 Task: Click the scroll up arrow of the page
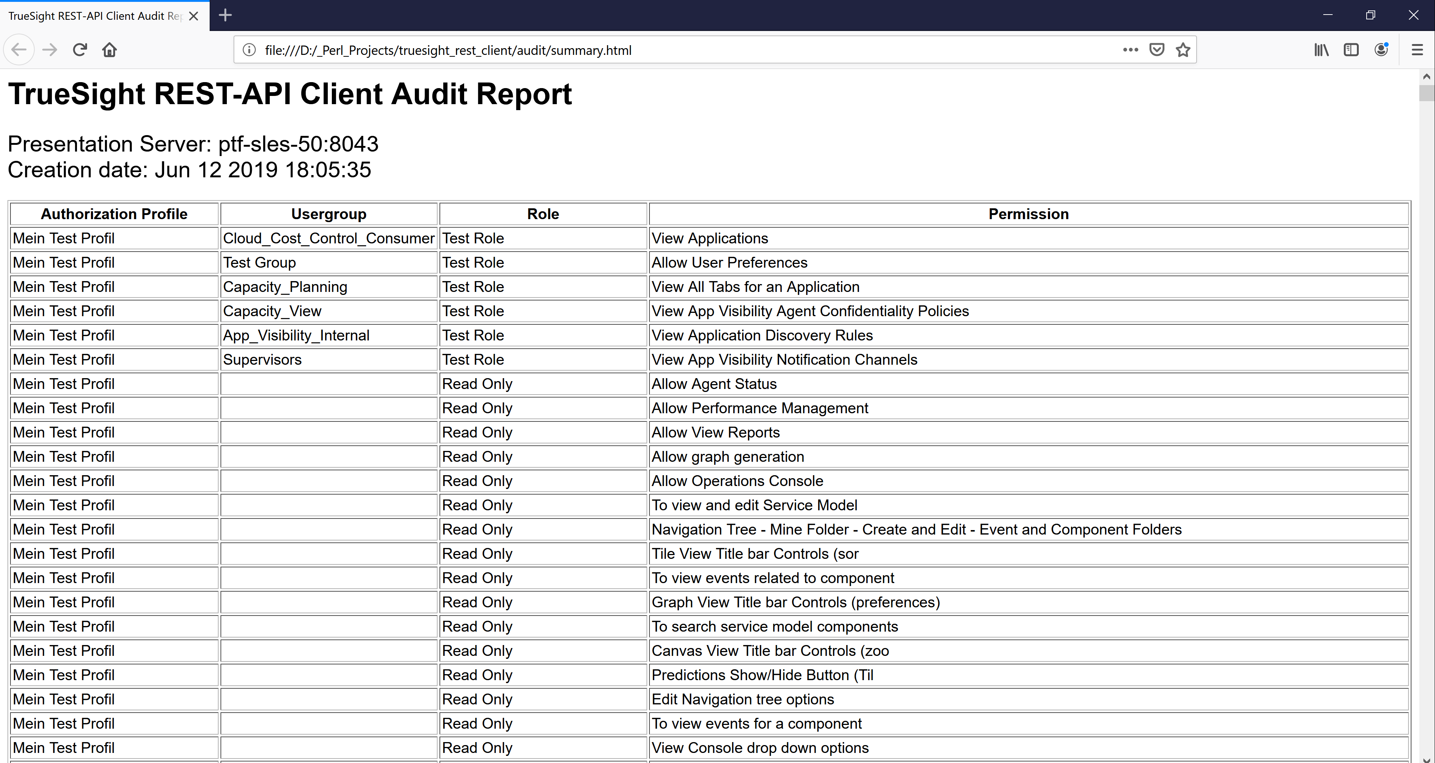1427,76
